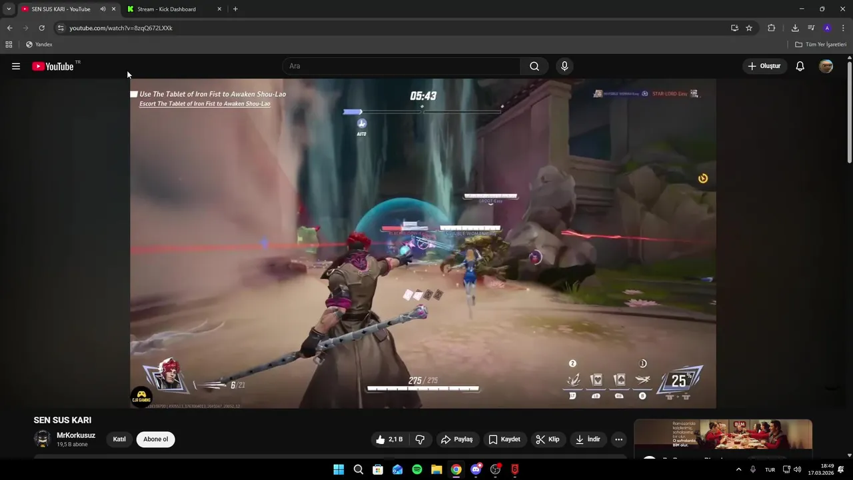Open MrKorkusuz channel name link
Screen dimensions: 853x480
[76, 435]
